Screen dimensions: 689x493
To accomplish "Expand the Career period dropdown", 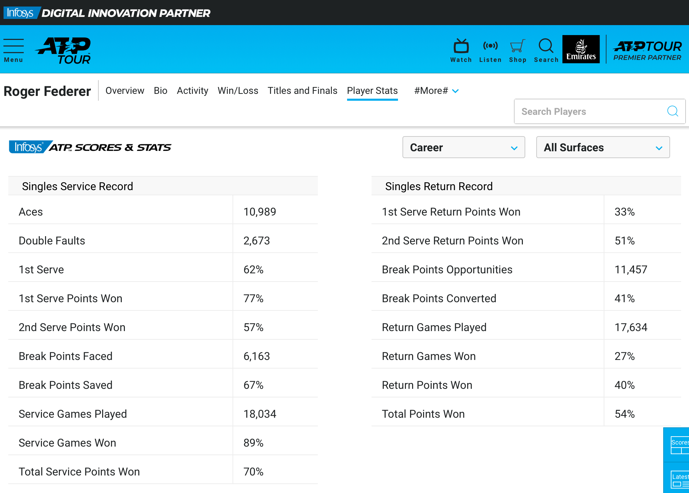I will coord(463,147).
